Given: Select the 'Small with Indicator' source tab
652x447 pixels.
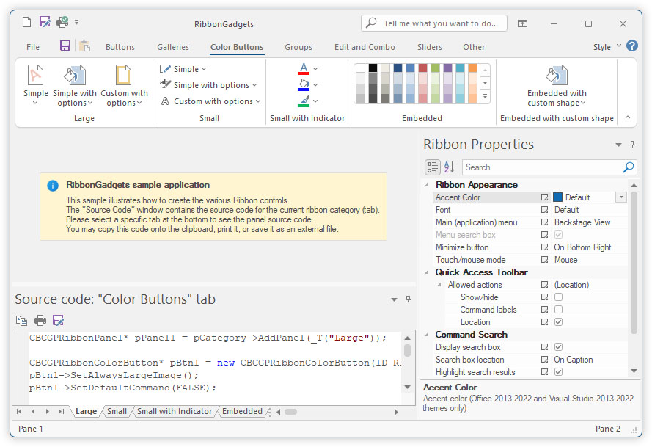Looking at the screenshot, I should (x=175, y=412).
